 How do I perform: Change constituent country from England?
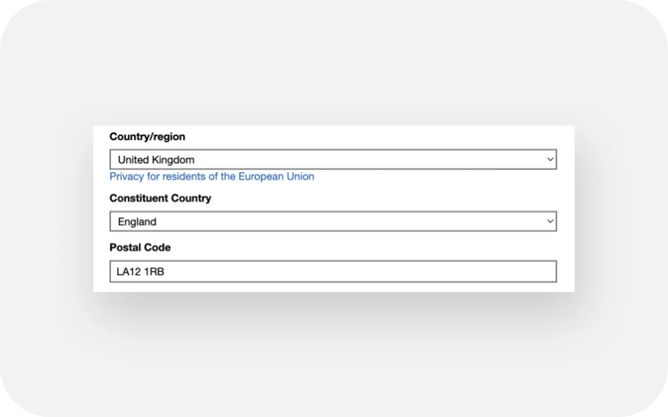click(333, 221)
